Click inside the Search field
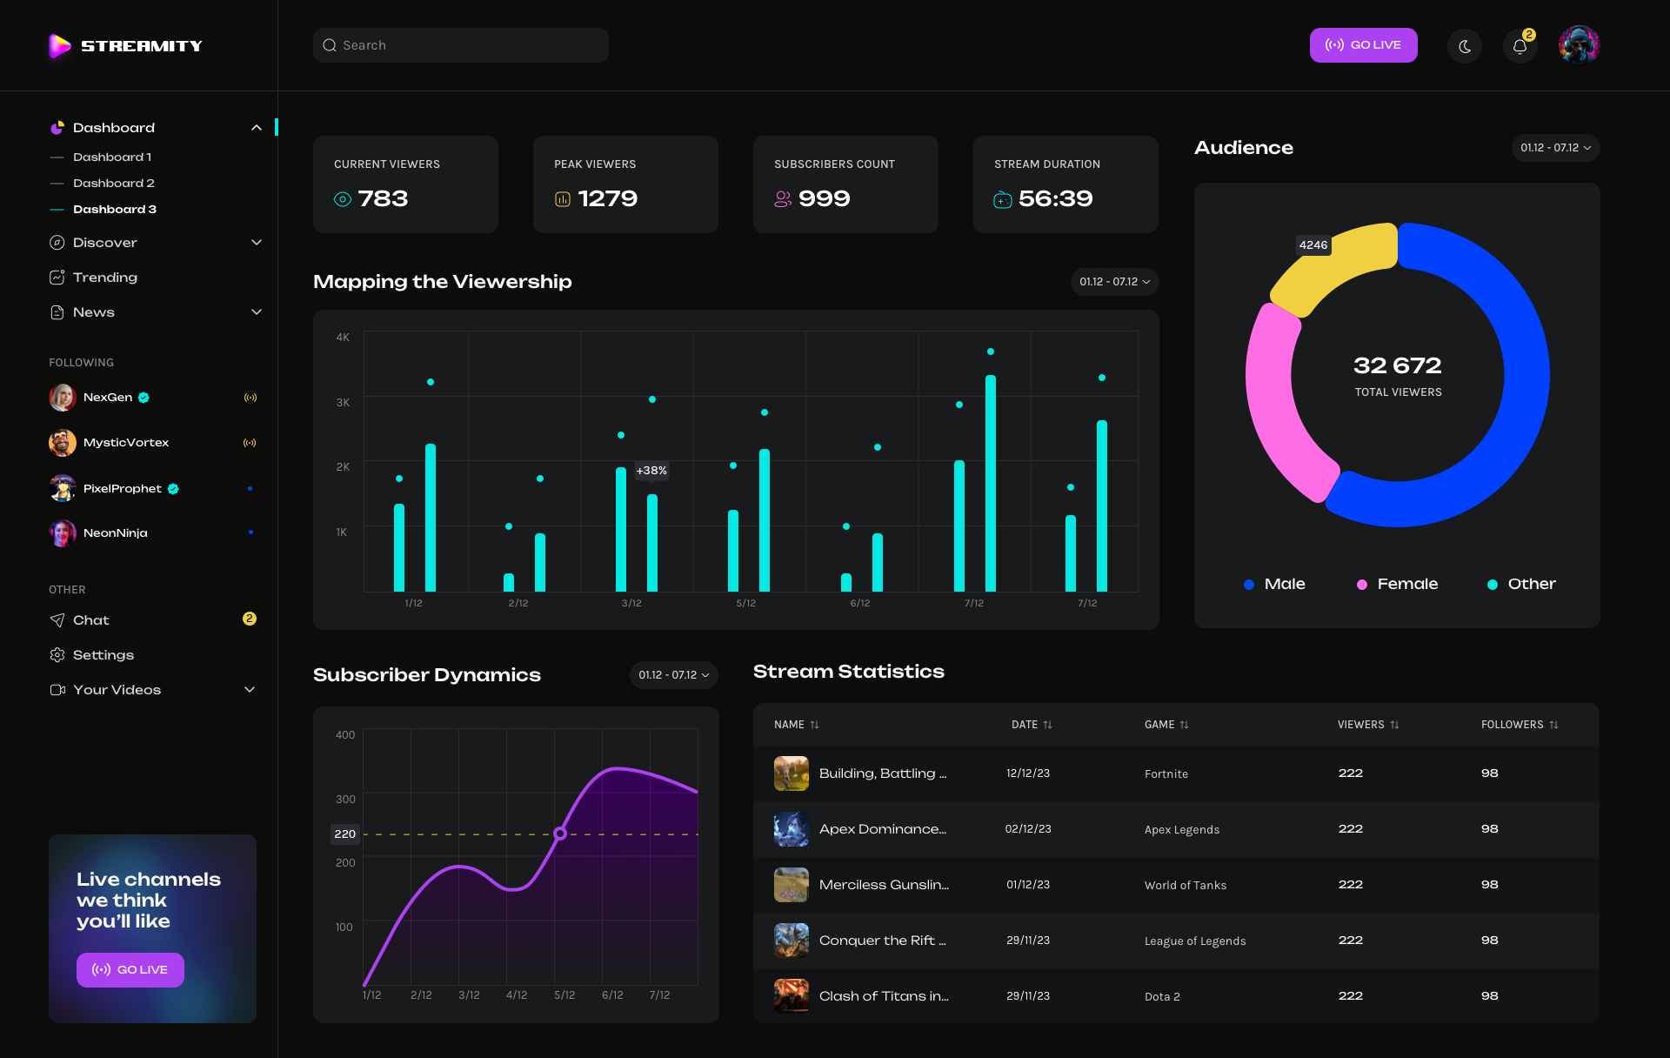Viewport: 1670px width, 1058px height. pyautogui.click(x=460, y=45)
